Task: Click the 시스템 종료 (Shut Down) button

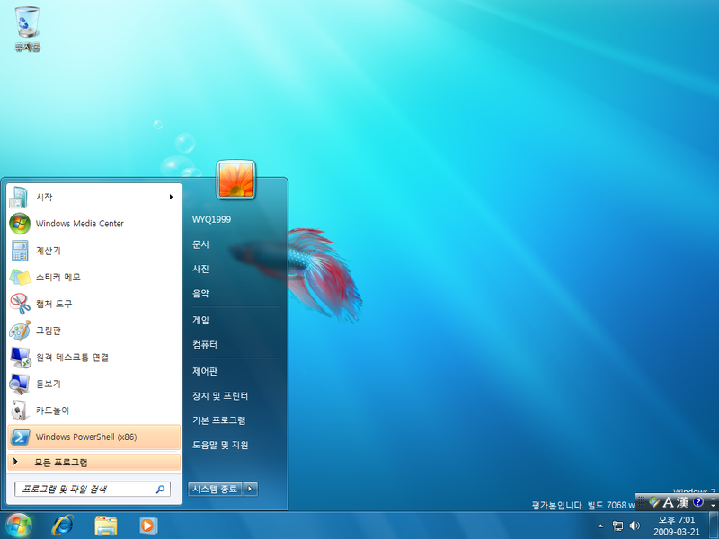Action: tap(215, 489)
